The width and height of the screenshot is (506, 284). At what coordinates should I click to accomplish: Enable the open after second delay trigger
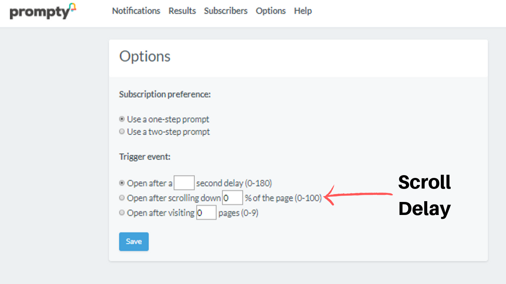click(122, 183)
